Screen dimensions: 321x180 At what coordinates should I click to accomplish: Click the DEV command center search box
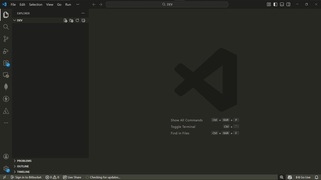point(167,5)
